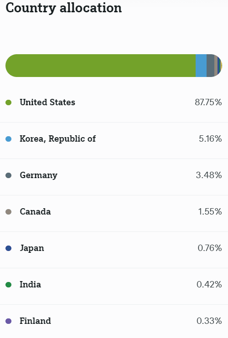Click the dark blue Japan legend dot
Image resolution: width=228 pixels, height=338 pixels.
(8, 248)
